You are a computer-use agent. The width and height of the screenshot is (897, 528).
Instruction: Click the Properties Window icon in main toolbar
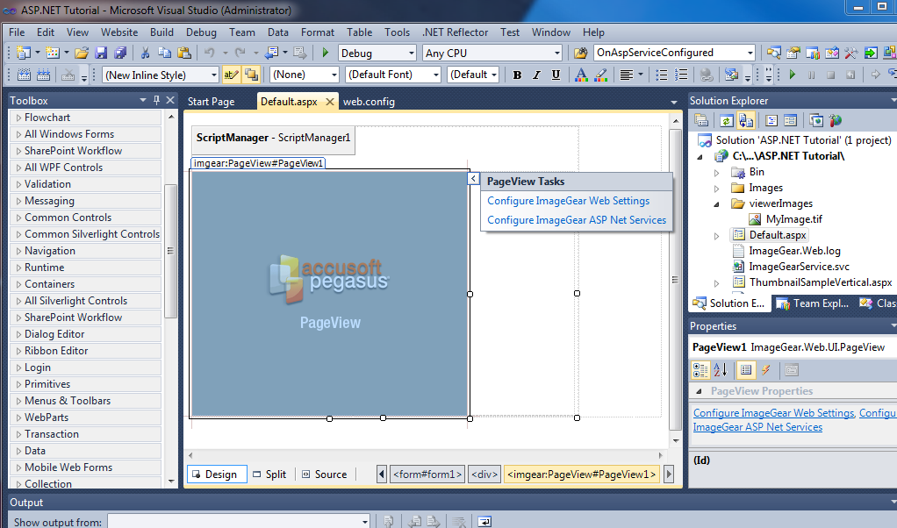pyautogui.click(x=793, y=54)
